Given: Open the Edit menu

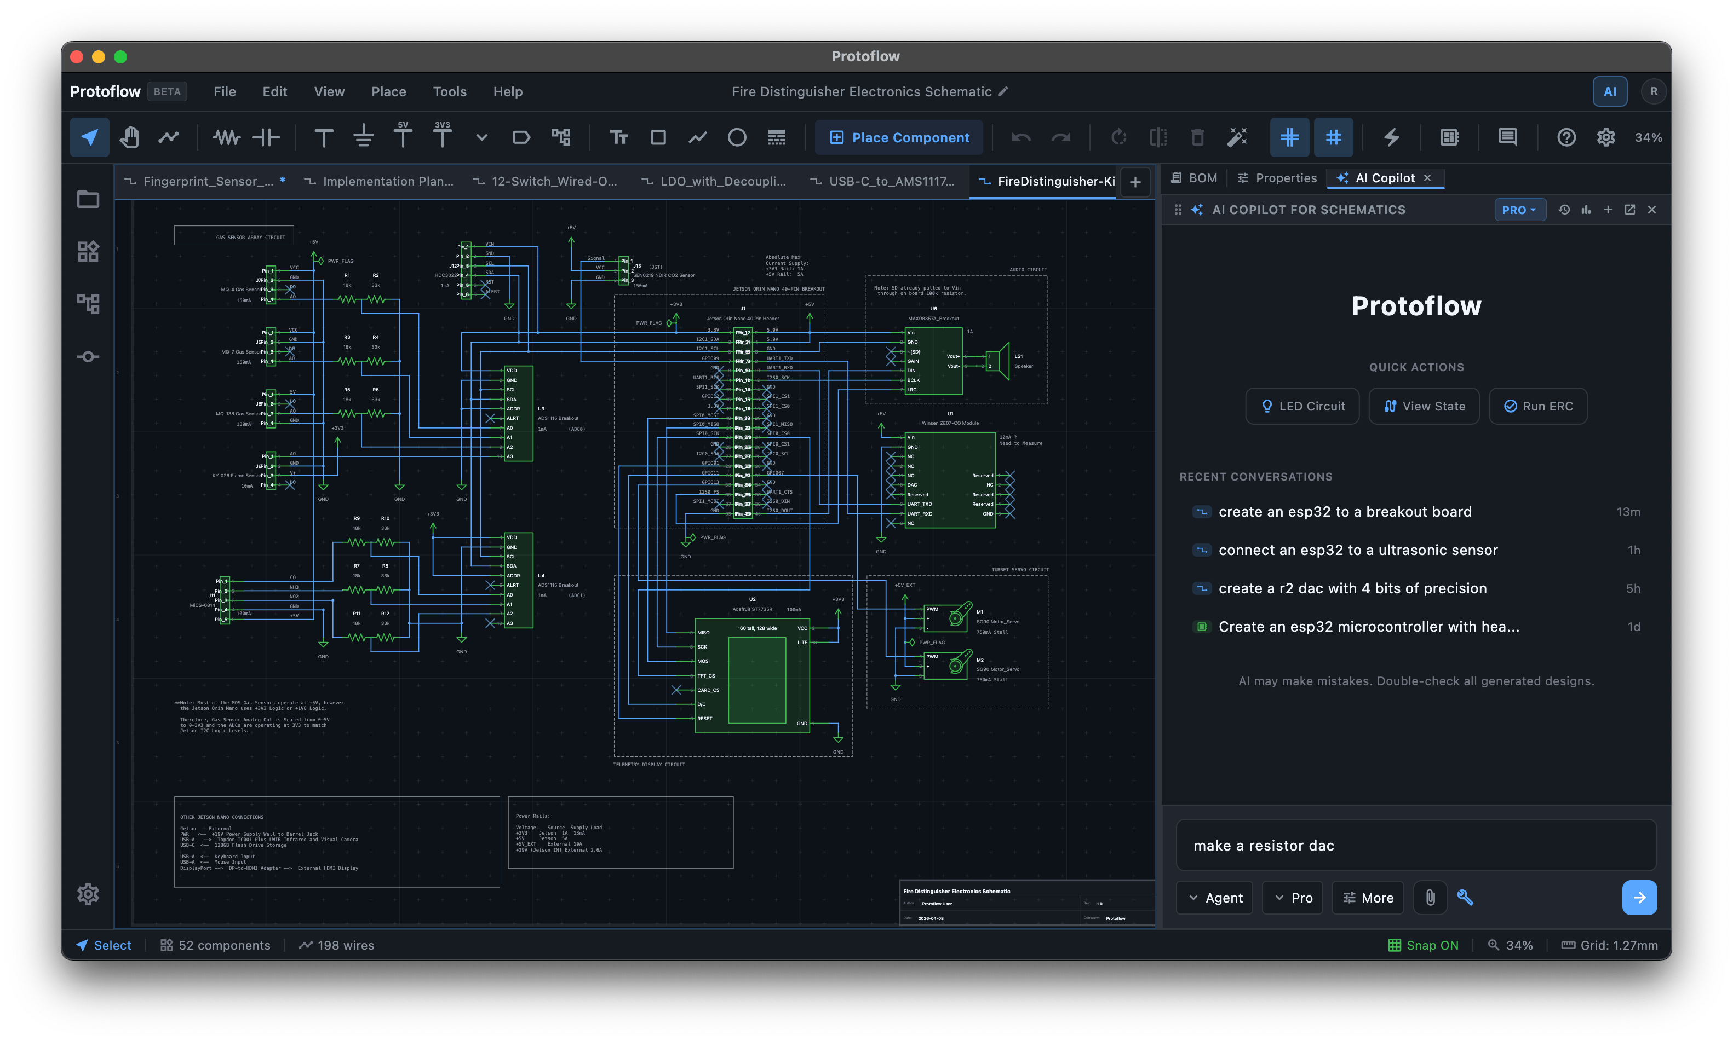Looking at the screenshot, I should tap(274, 92).
